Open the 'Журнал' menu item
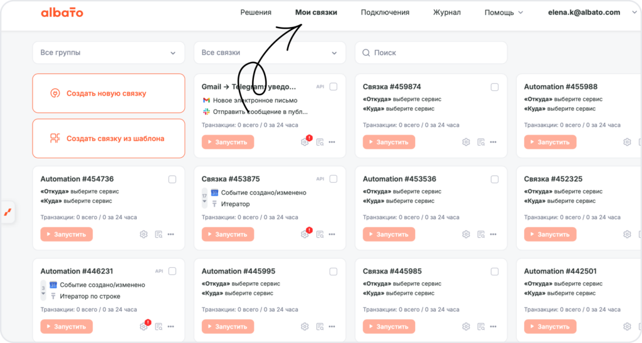The width and height of the screenshot is (642, 343). pos(446,13)
